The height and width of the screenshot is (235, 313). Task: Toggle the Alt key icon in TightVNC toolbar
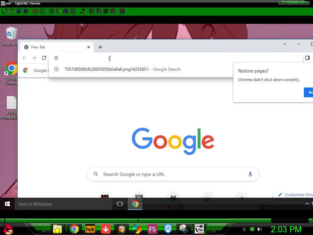73,11
